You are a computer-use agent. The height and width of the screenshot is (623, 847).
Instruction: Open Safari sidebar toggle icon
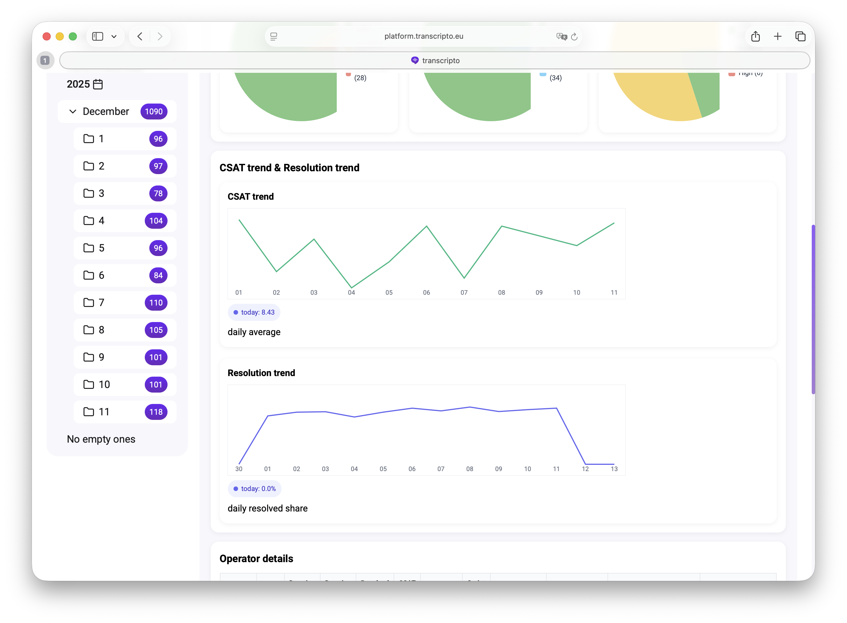(x=98, y=36)
